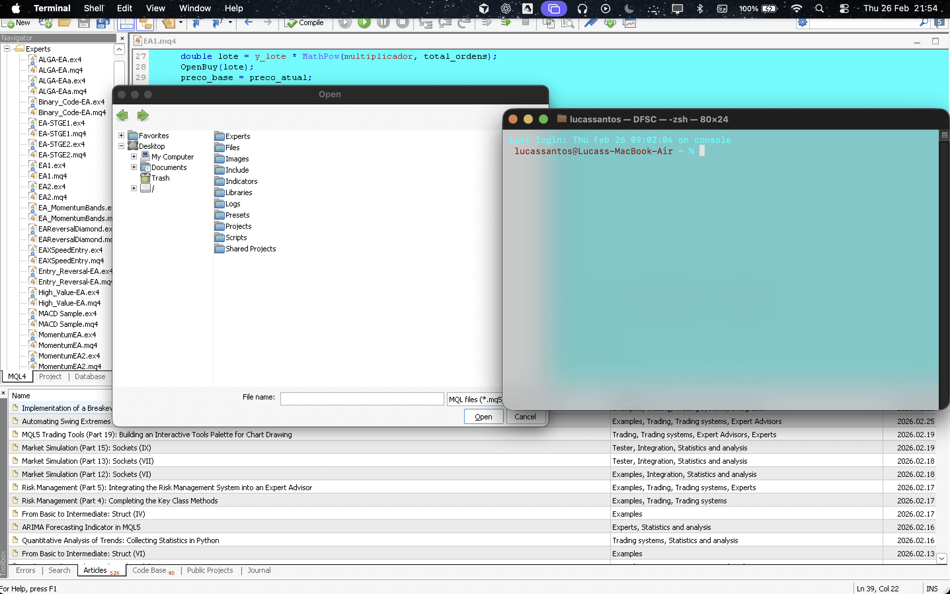
Task: Click the Save All floppy disks icon
Action: tap(102, 23)
